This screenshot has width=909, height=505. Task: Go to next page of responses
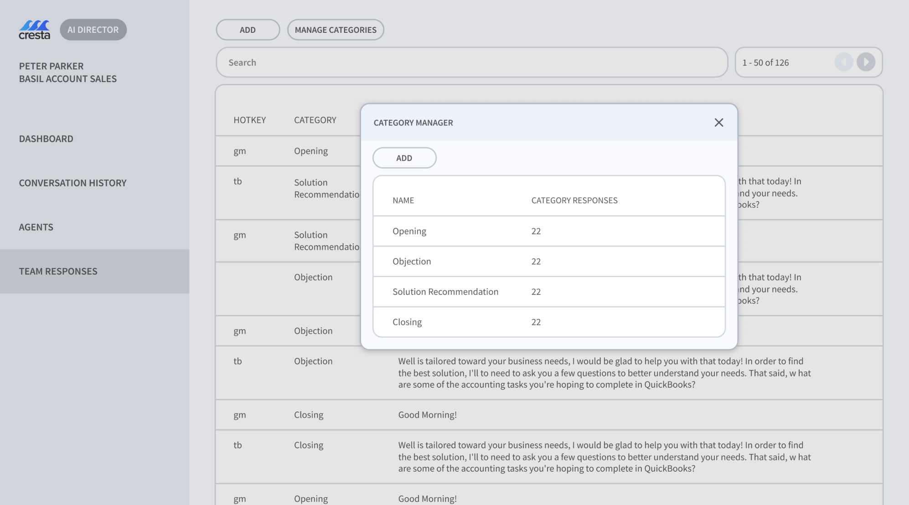(x=865, y=62)
